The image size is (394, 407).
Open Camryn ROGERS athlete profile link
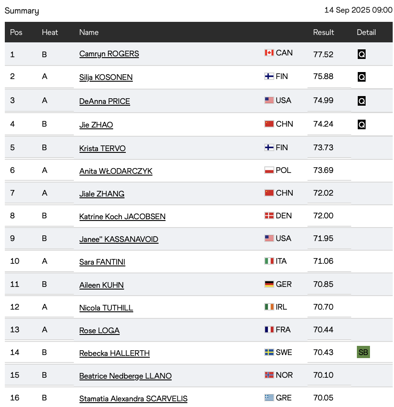click(109, 54)
